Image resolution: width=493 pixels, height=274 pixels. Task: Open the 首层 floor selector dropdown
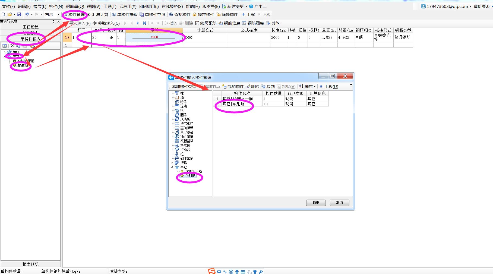point(58,14)
